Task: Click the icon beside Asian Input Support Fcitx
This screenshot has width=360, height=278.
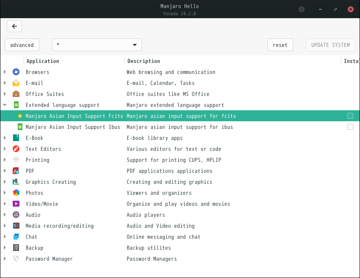Action: (20, 116)
